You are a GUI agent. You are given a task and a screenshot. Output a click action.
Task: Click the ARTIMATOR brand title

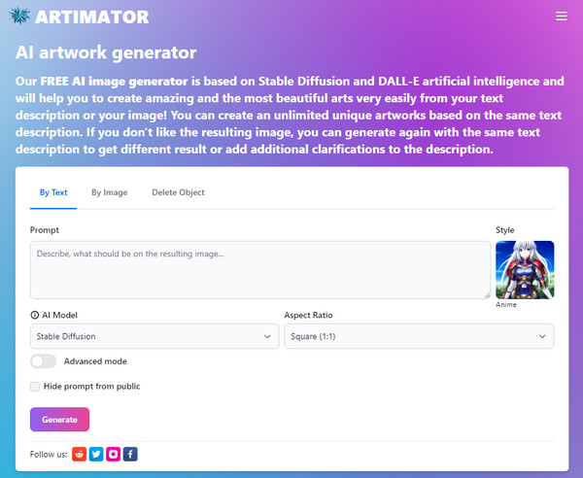92,17
